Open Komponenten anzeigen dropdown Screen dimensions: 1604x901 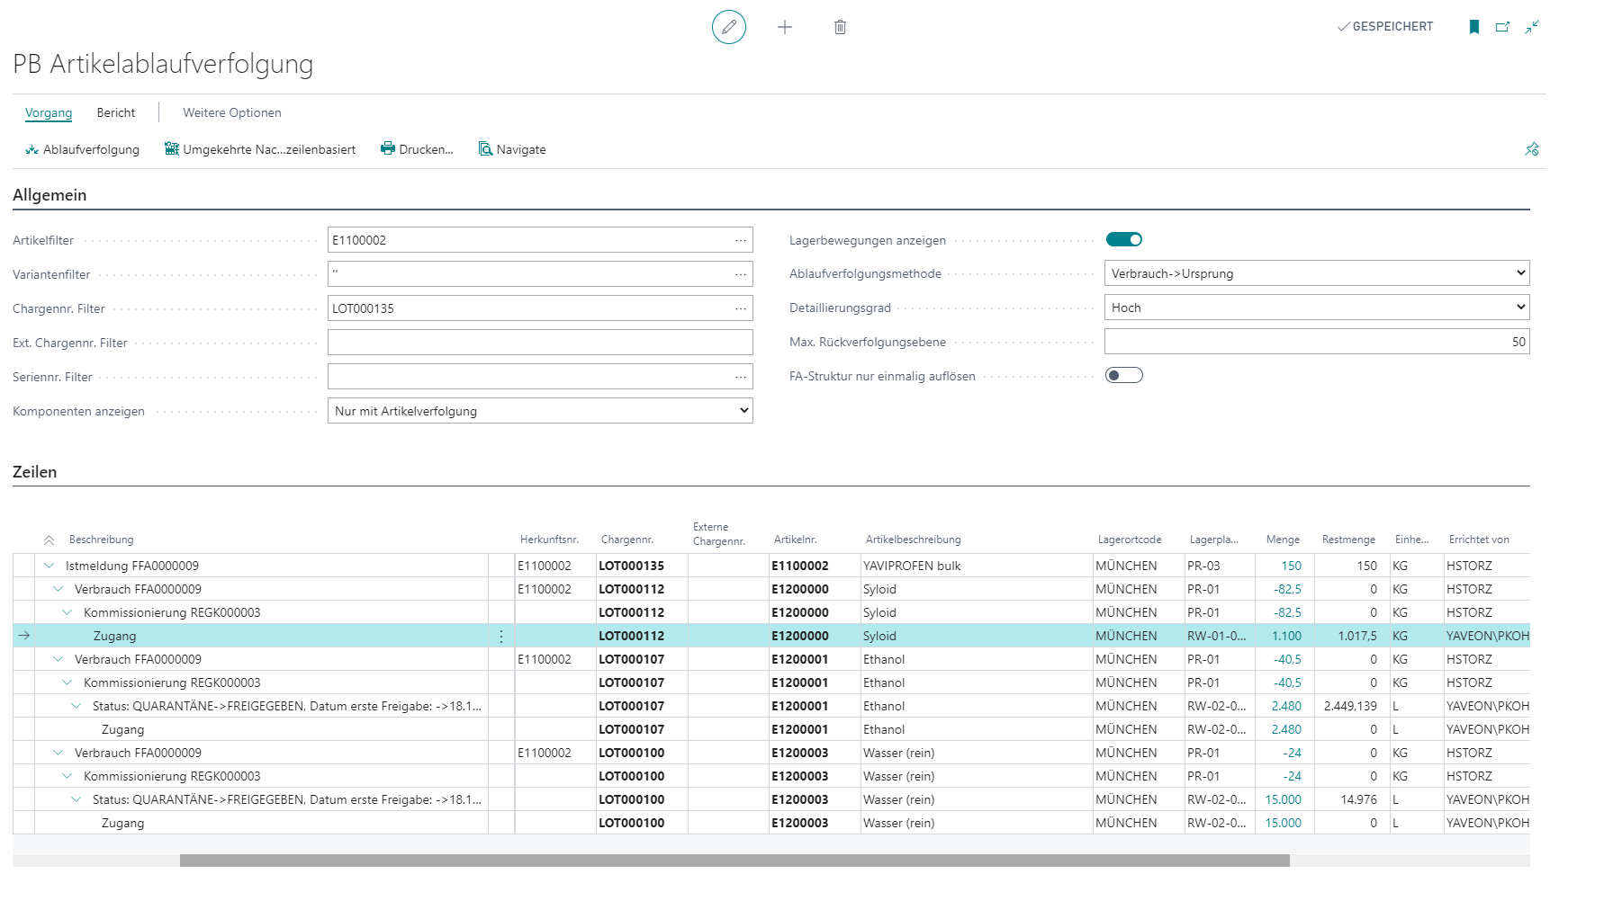[x=540, y=411]
